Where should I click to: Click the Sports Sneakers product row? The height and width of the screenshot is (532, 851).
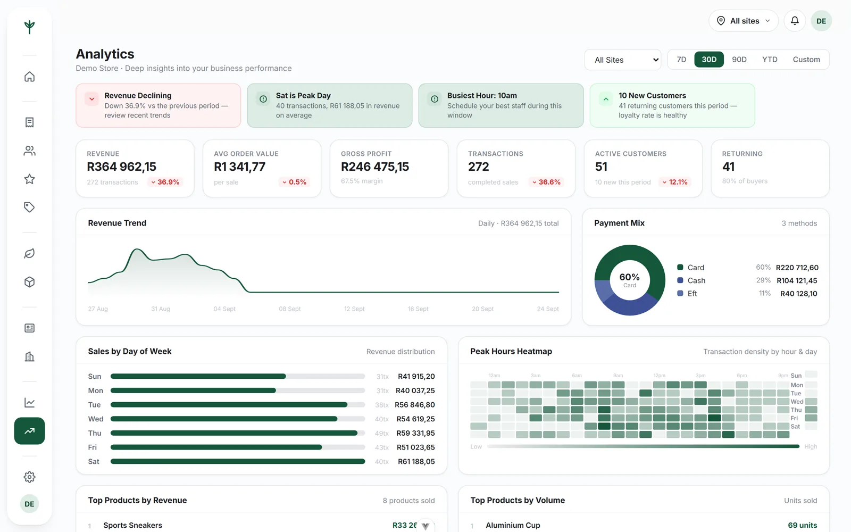261,525
